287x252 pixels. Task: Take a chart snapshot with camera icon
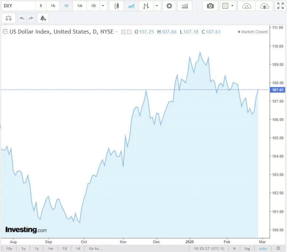point(210,6)
